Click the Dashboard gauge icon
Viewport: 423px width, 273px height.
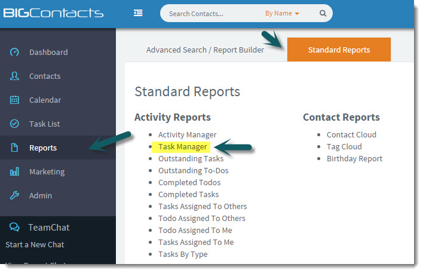[x=14, y=52]
